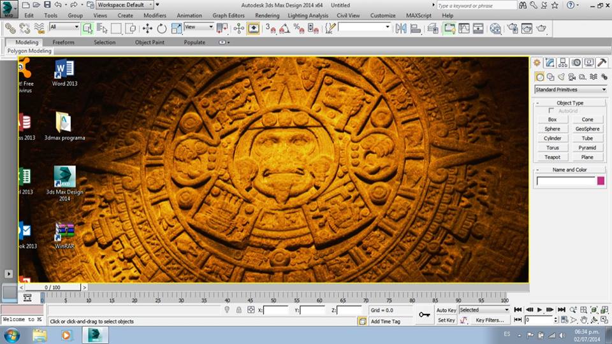Image resolution: width=612 pixels, height=344 pixels.
Task: Click the Mirror tool icon
Action: pos(401,29)
